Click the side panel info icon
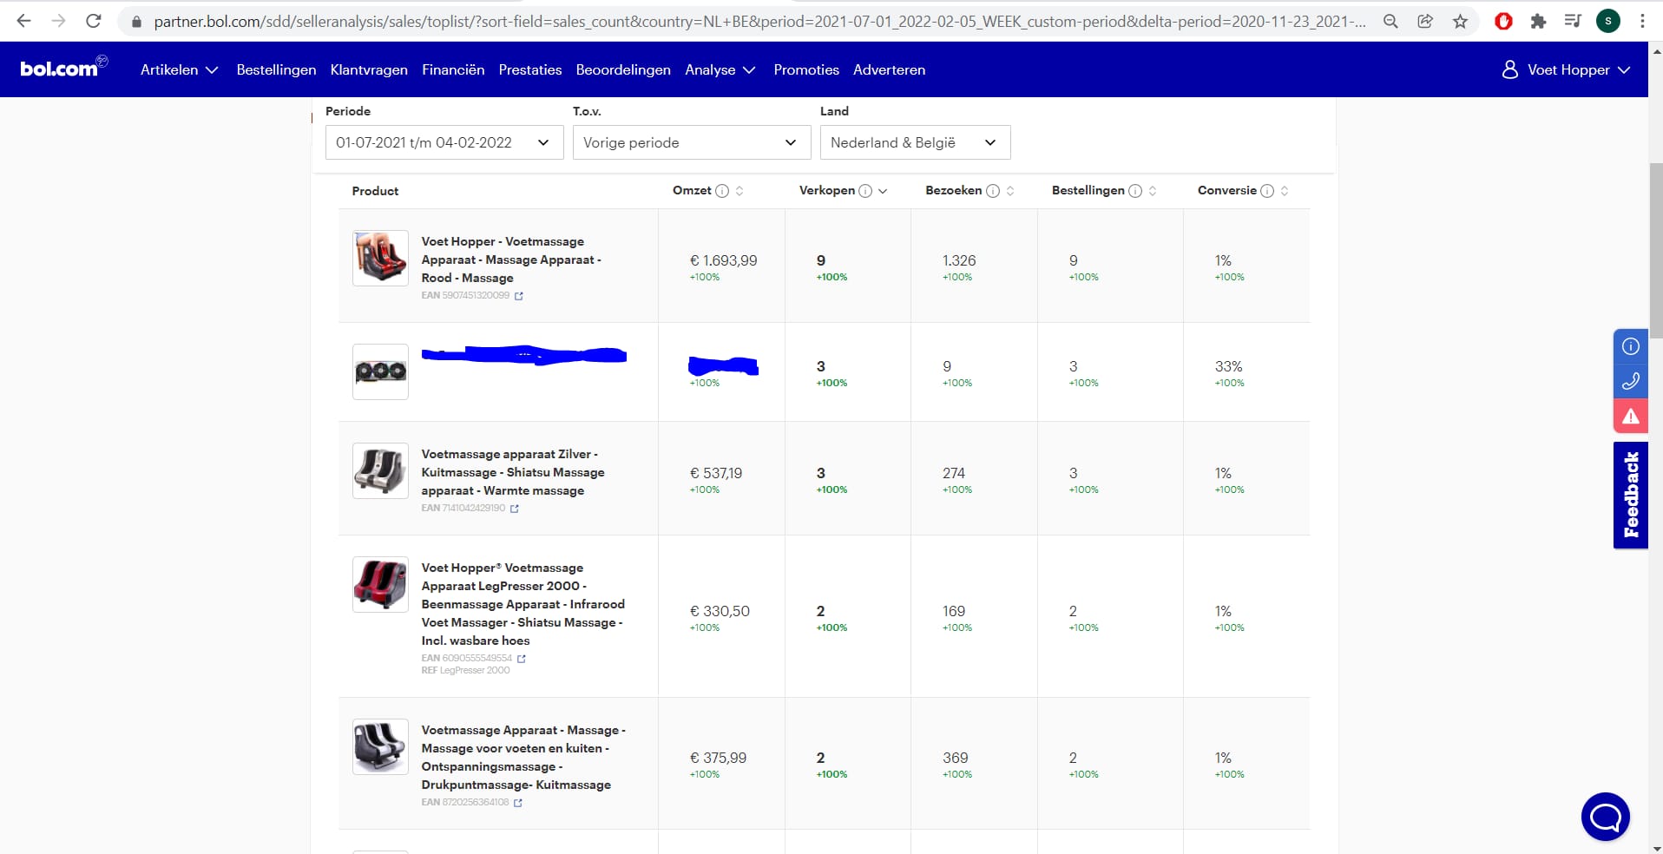 click(1631, 346)
